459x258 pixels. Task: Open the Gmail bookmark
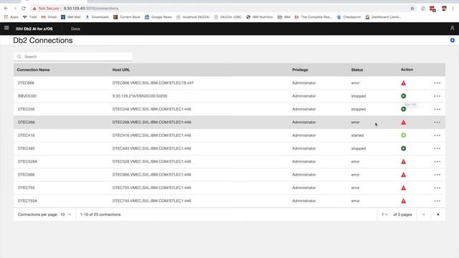coord(49,17)
